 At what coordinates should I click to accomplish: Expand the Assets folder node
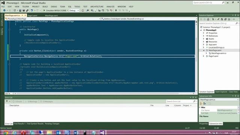coord(204,39)
